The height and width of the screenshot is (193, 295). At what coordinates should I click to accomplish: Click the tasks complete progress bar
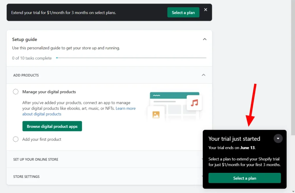coord(131,58)
